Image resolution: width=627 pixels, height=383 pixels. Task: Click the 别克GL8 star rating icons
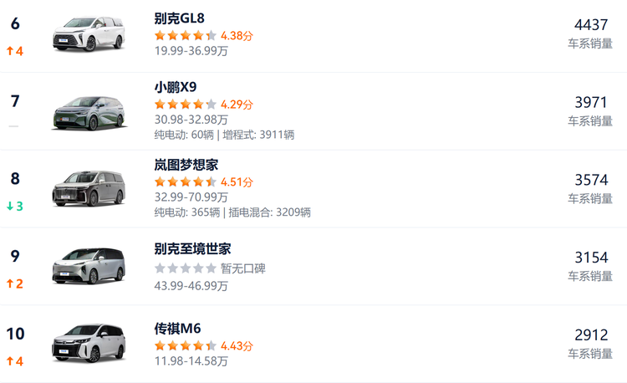tap(186, 35)
